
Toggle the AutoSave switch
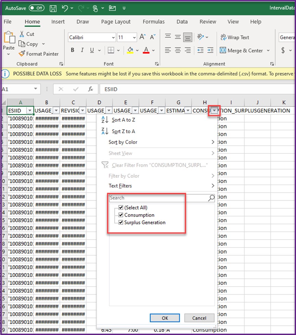coord(36,8)
